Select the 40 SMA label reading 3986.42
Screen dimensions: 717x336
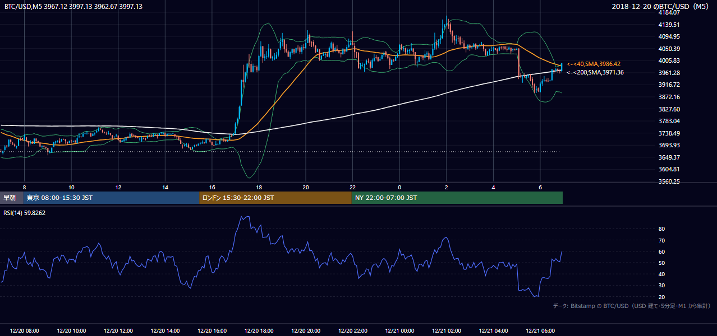tap(593, 64)
